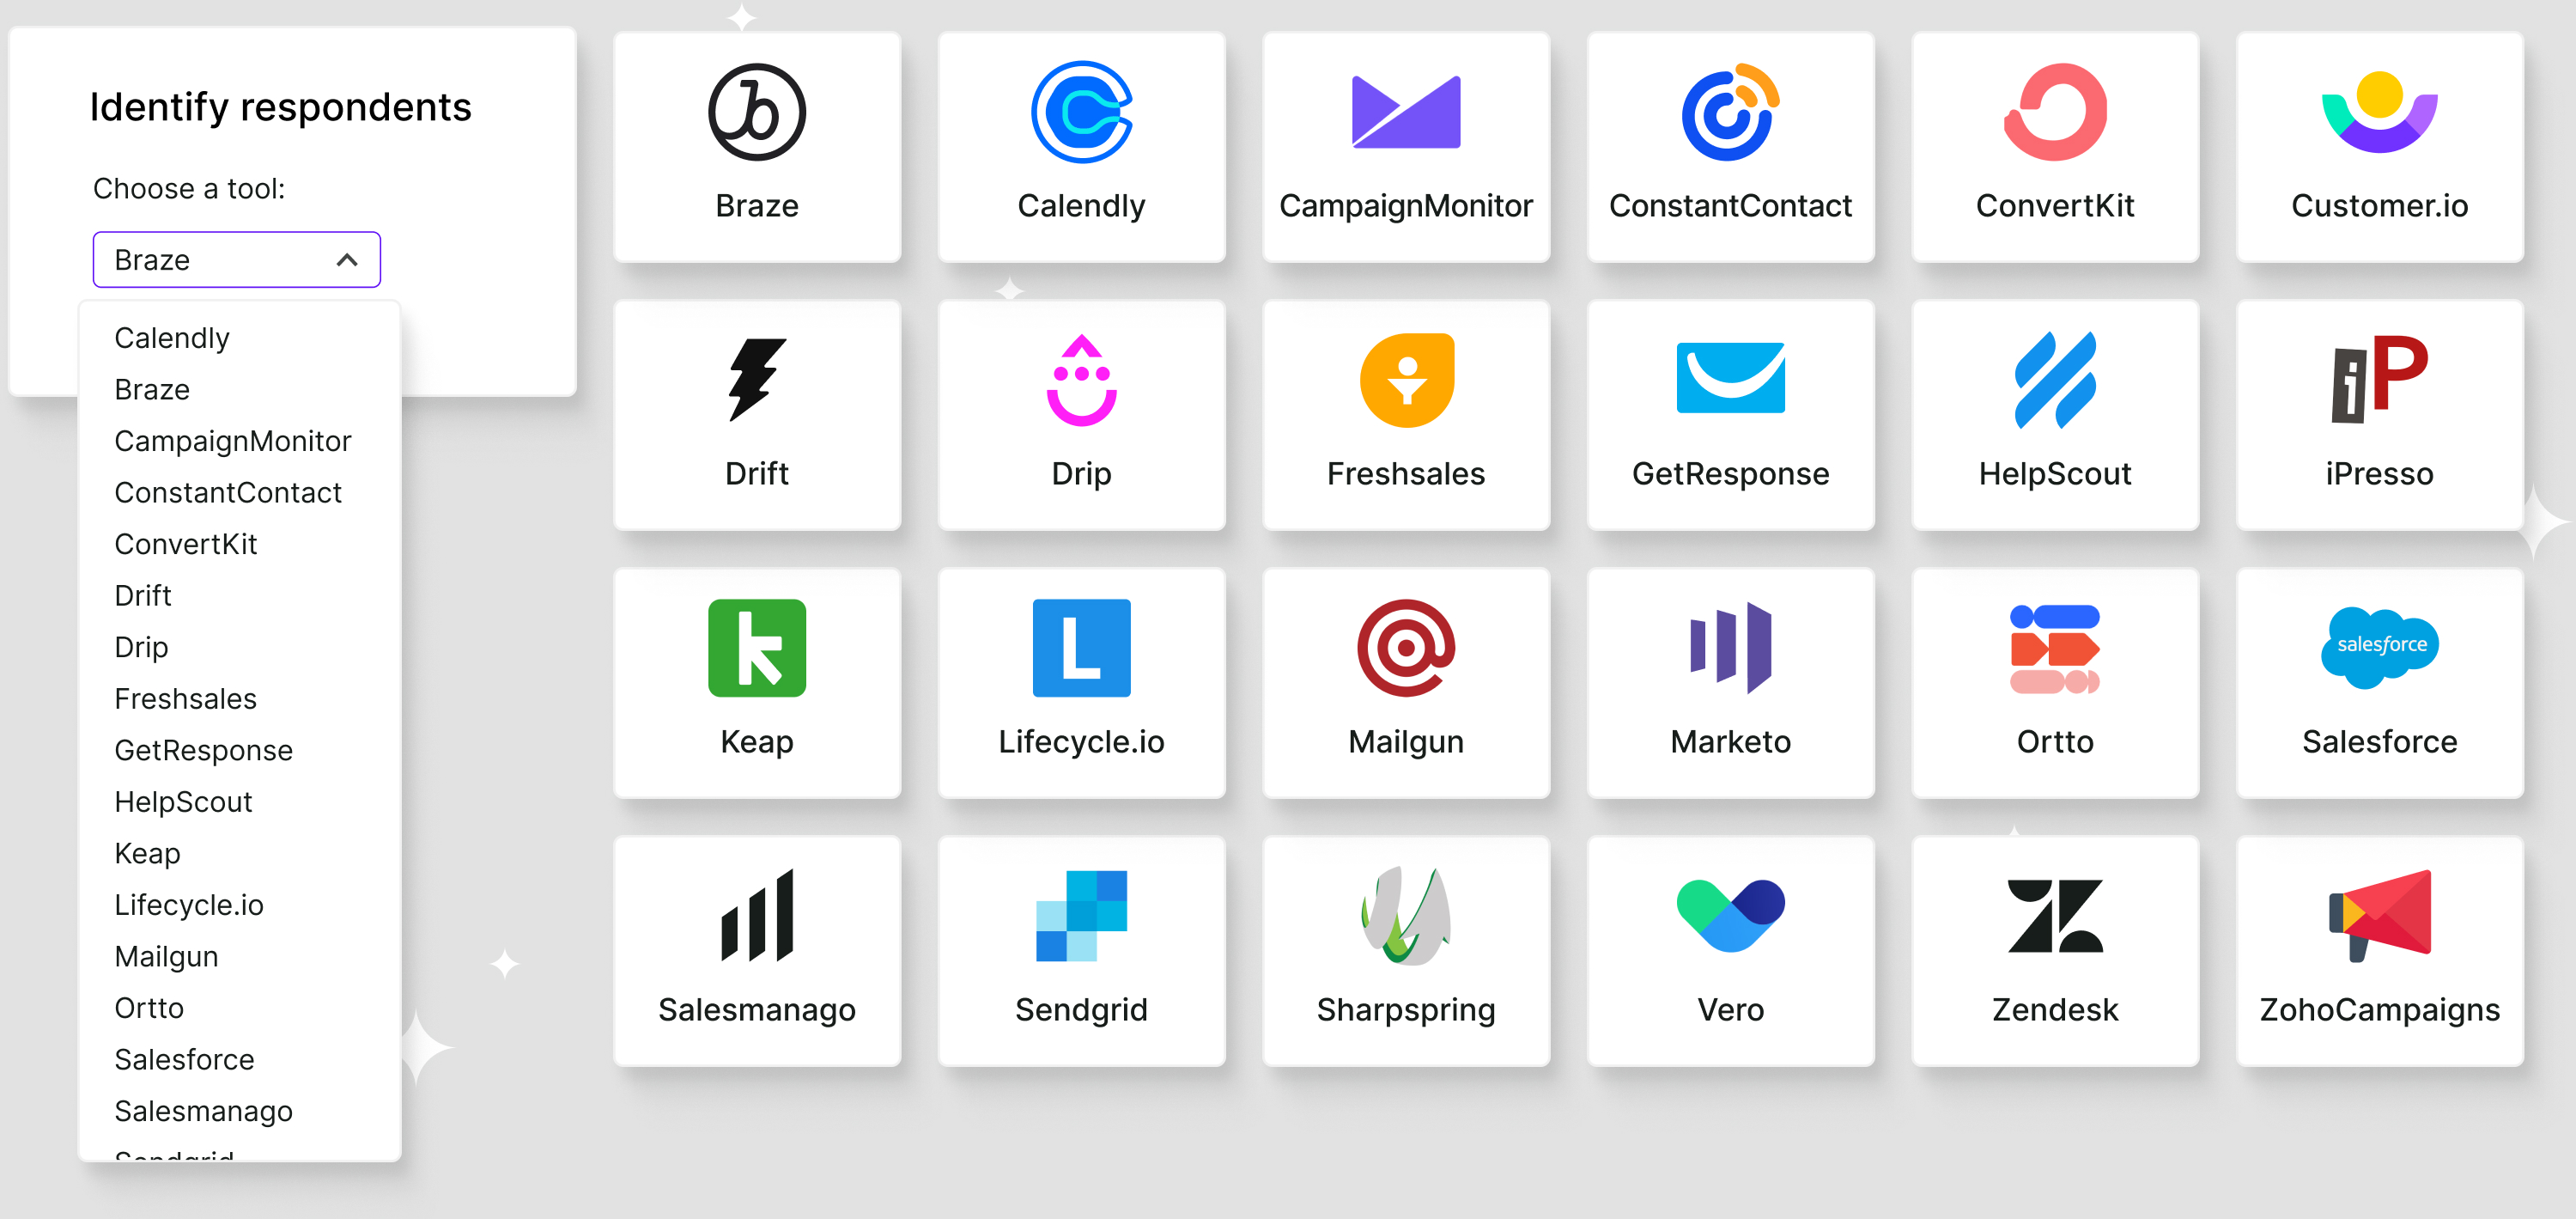This screenshot has width=2576, height=1219.
Task: Click the ConstantContact card label
Action: 1730,206
